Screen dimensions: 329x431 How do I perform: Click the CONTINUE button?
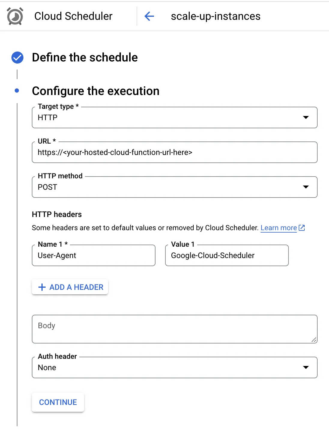(58, 402)
